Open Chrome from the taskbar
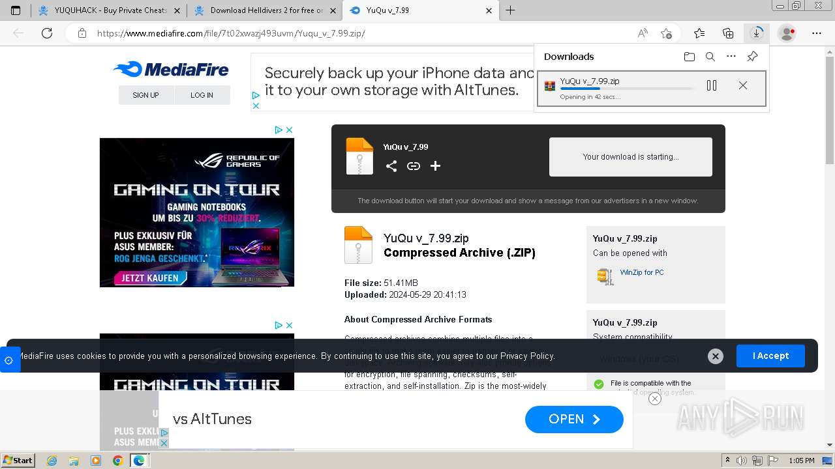Viewport: 835px width, 469px height. coord(117,461)
